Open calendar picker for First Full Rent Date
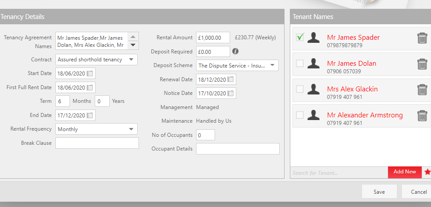Screen dimensions: 431x207 click(90, 87)
